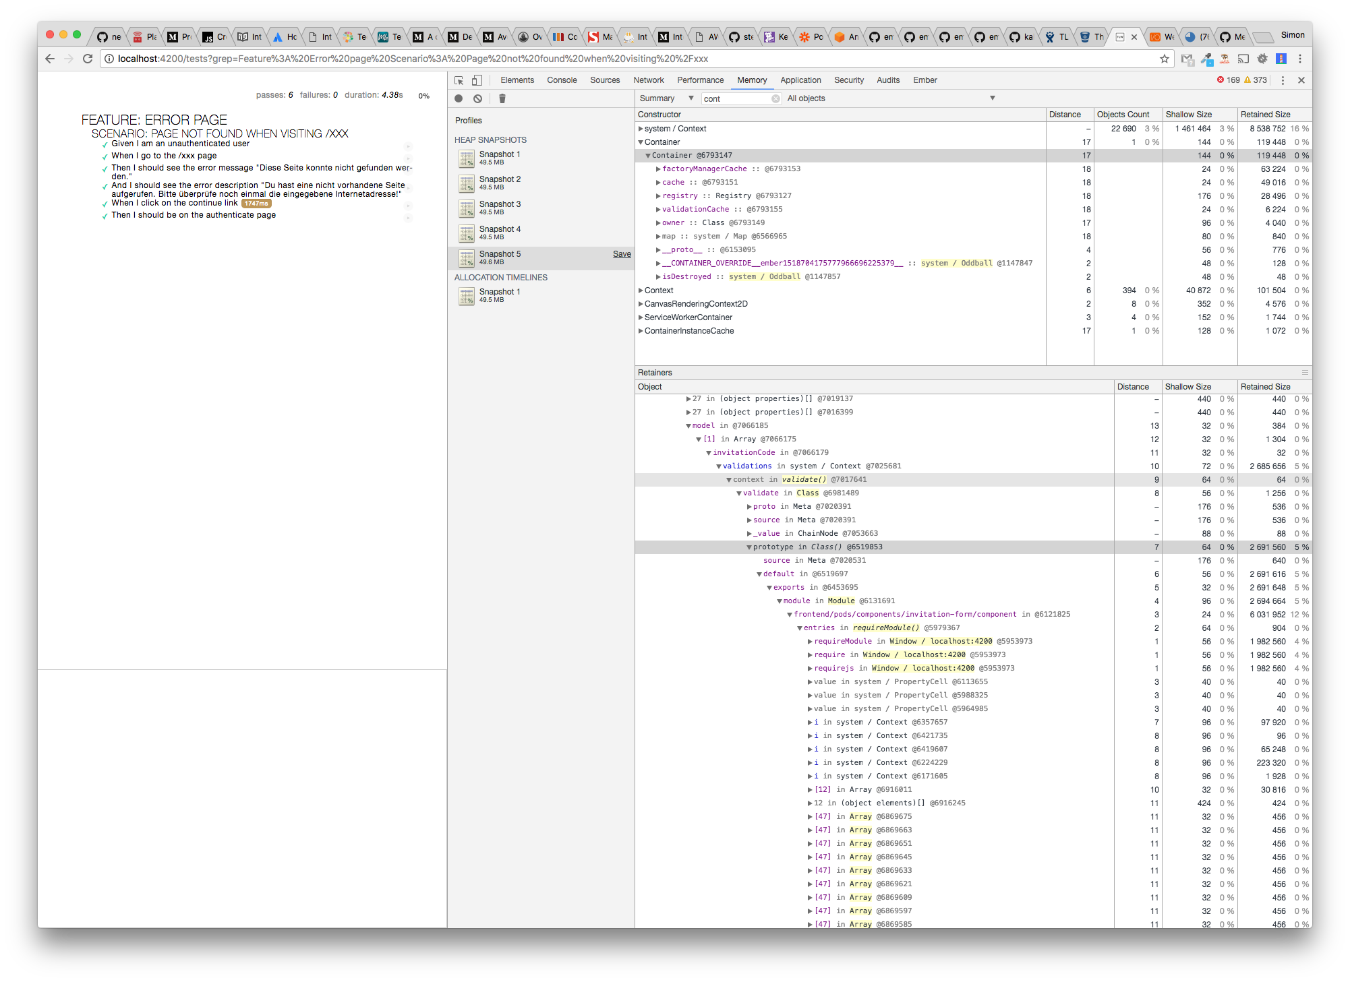Clear the class filter text field
The height and width of the screenshot is (982, 1350).
pyautogui.click(x=775, y=98)
